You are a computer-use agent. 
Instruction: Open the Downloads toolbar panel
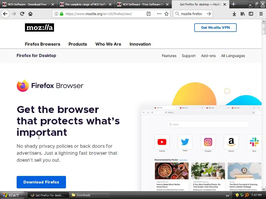tap(234, 14)
